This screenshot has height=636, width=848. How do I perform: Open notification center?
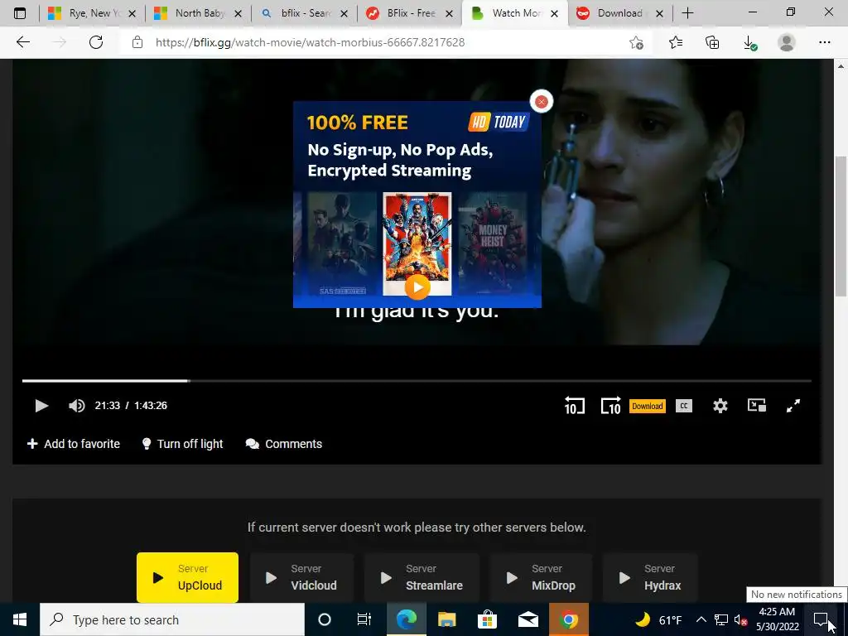coord(821,619)
